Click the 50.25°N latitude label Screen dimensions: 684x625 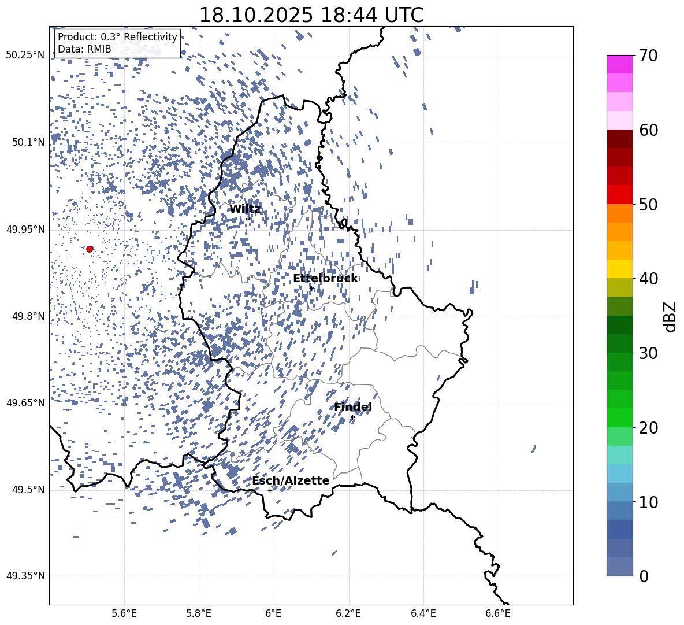click(x=25, y=56)
